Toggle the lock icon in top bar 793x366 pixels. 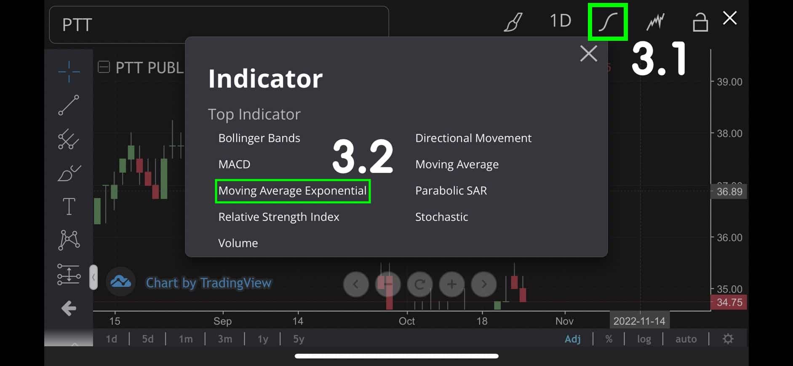700,22
